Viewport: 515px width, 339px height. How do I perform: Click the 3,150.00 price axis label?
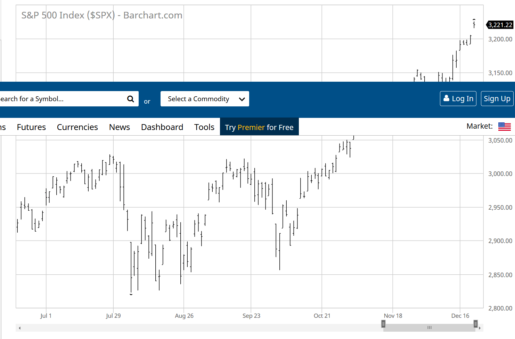click(500, 73)
